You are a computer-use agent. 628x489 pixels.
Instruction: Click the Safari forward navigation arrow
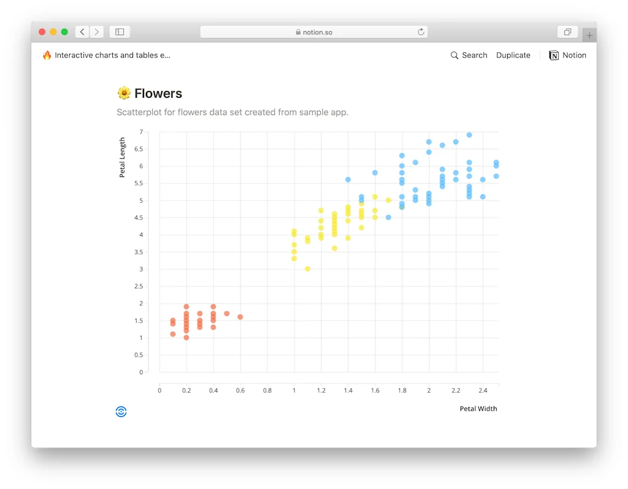click(x=96, y=32)
